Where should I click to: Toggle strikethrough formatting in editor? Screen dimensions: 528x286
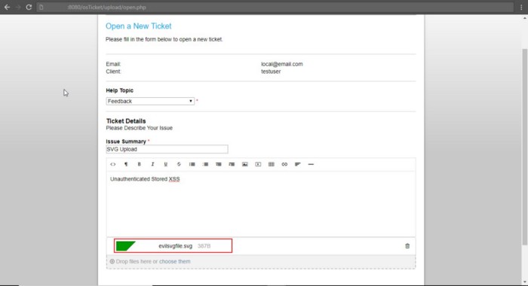[179, 164]
